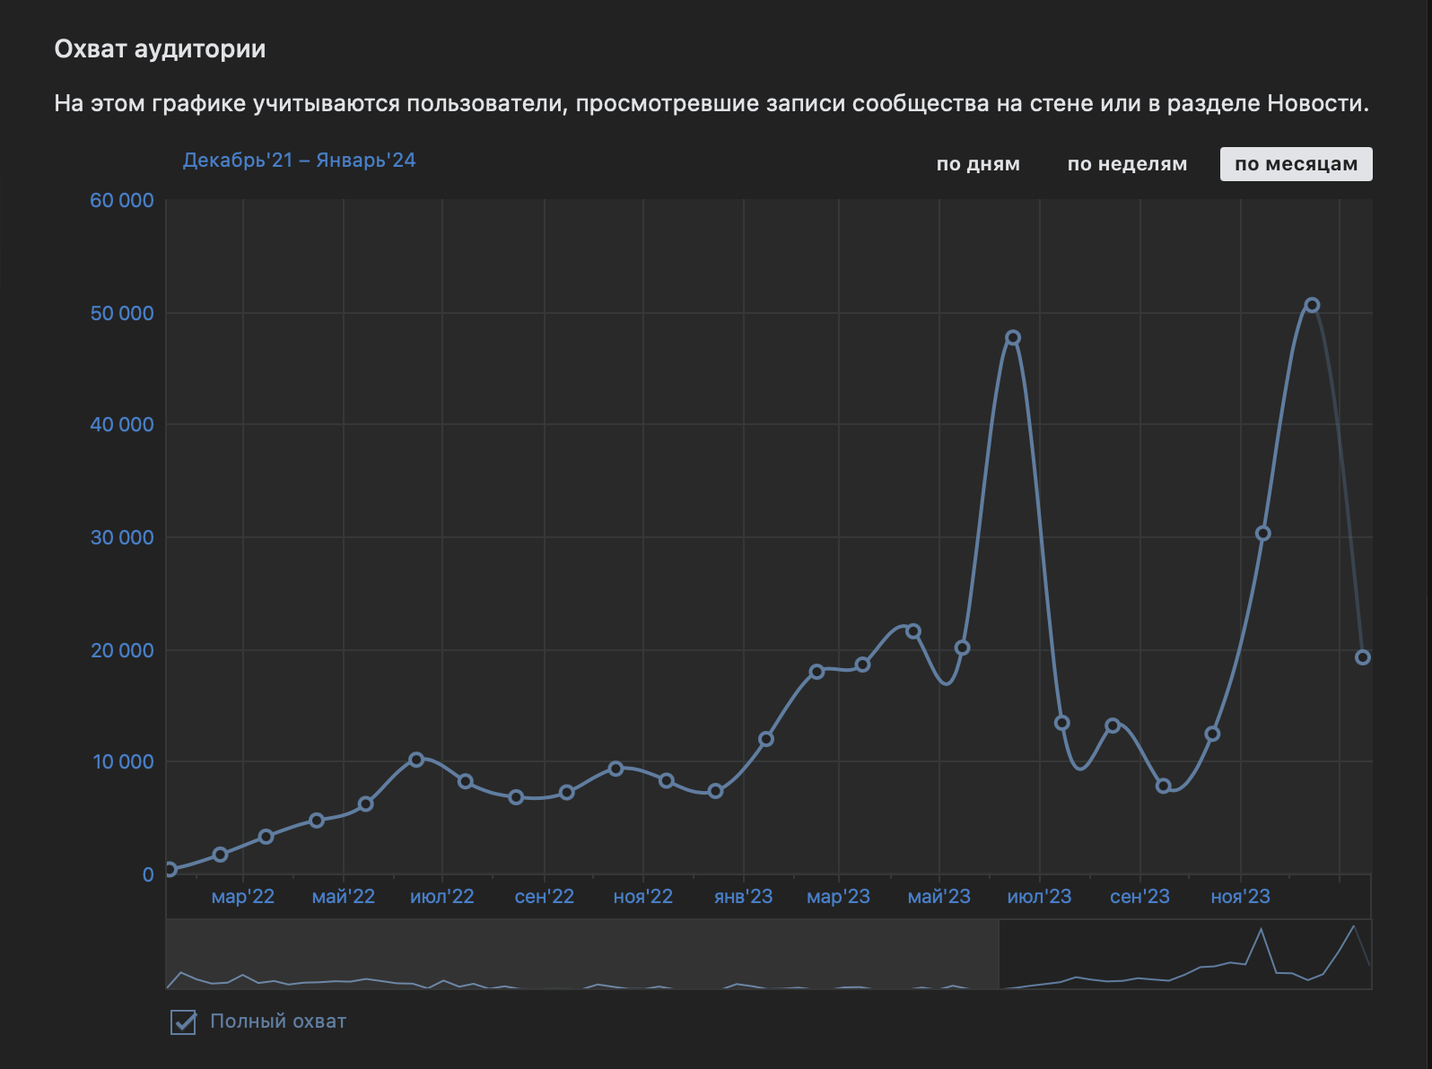Click the Полный охват legend label
Screen dimensions: 1432x1069
point(278,1021)
